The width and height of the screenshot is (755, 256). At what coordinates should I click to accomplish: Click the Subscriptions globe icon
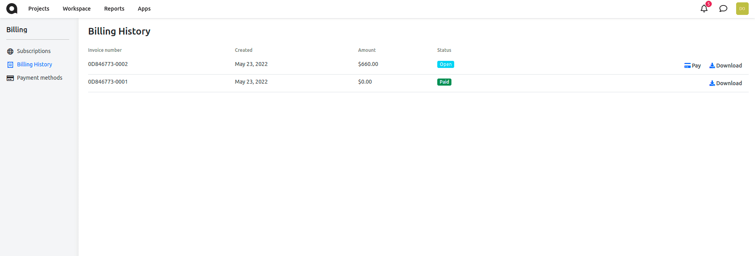pos(10,51)
